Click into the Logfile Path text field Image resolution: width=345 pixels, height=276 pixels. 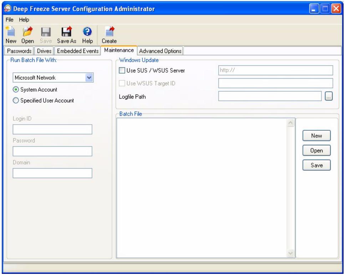coord(270,96)
